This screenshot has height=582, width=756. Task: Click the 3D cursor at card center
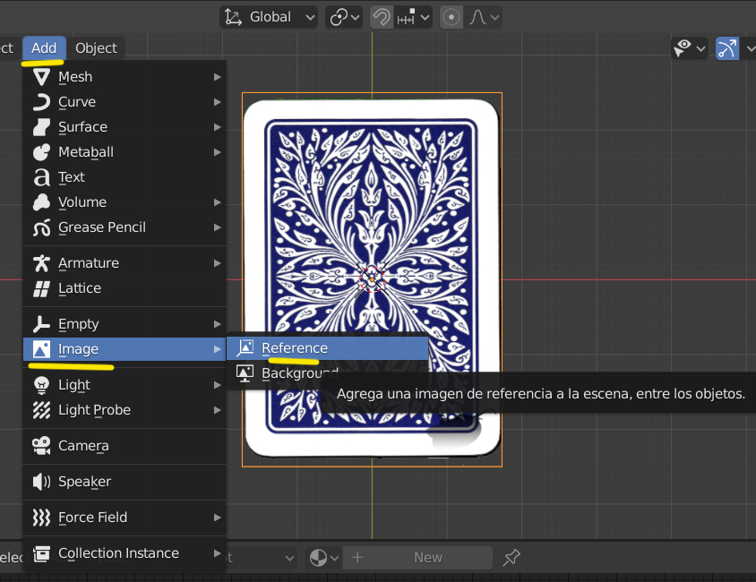click(372, 279)
